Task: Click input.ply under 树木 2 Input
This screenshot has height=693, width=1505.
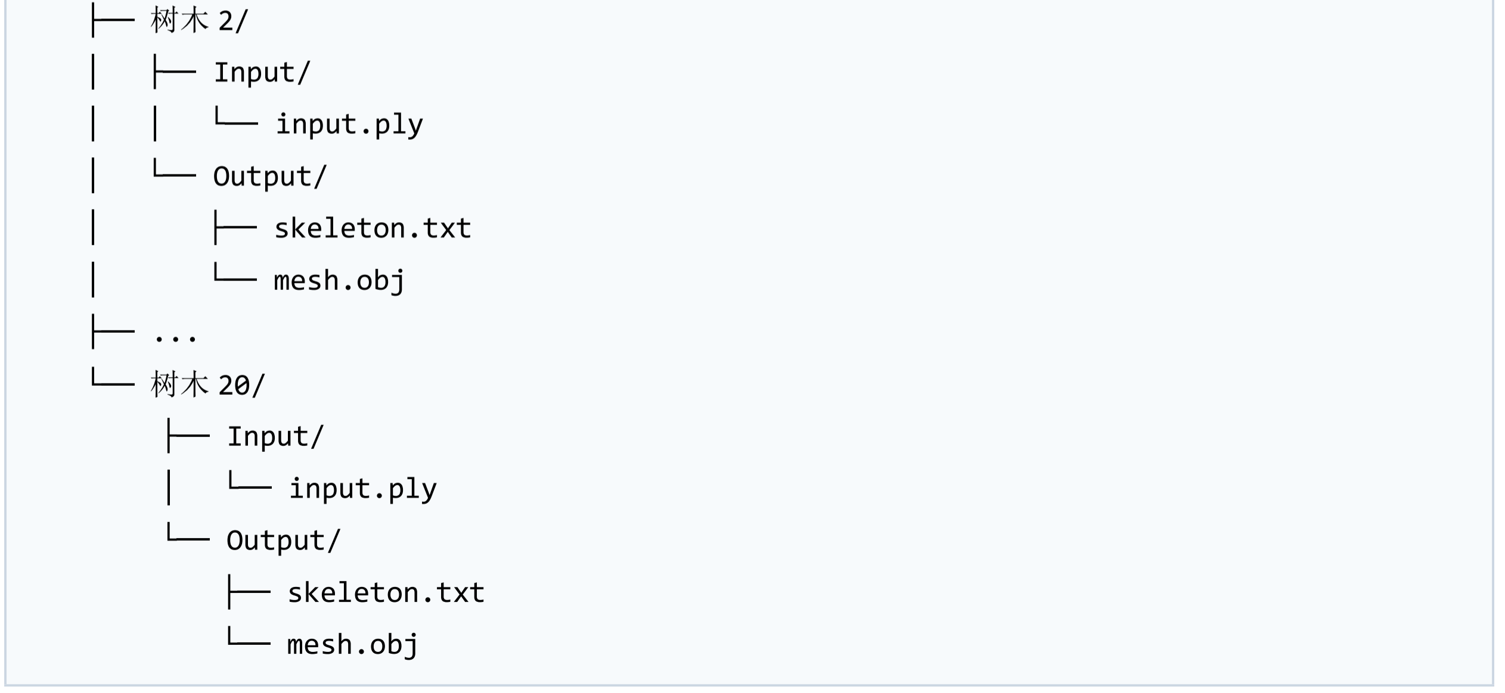Action: point(349,124)
